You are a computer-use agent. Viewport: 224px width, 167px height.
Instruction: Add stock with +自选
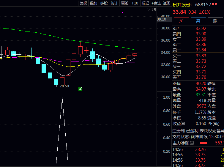point(156,3)
